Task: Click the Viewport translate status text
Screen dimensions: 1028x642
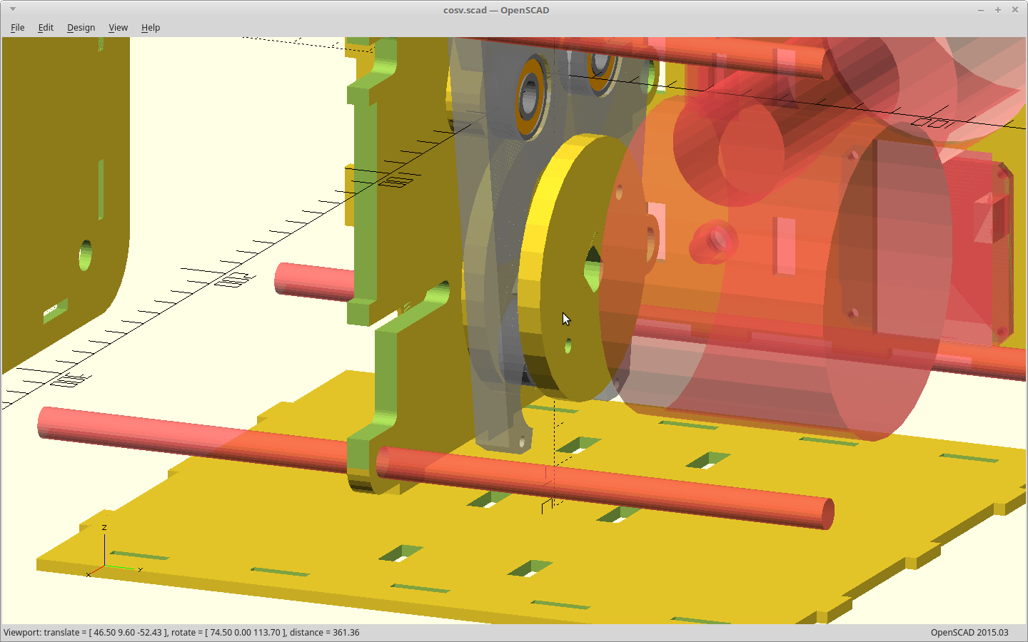Action: pos(181,633)
